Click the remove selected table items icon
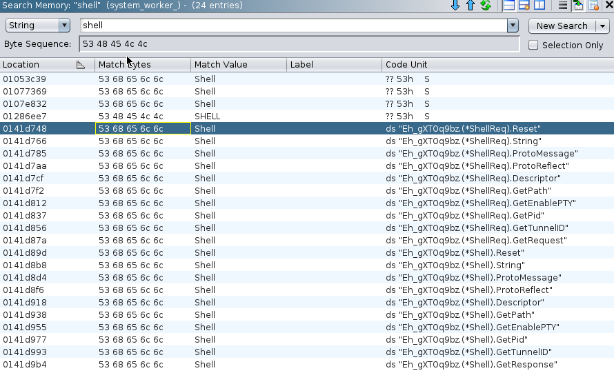 click(x=593, y=5)
